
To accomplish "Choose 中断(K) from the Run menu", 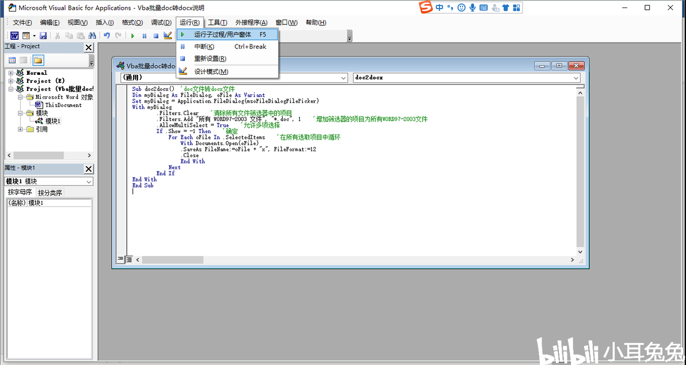I will pyautogui.click(x=227, y=47).
